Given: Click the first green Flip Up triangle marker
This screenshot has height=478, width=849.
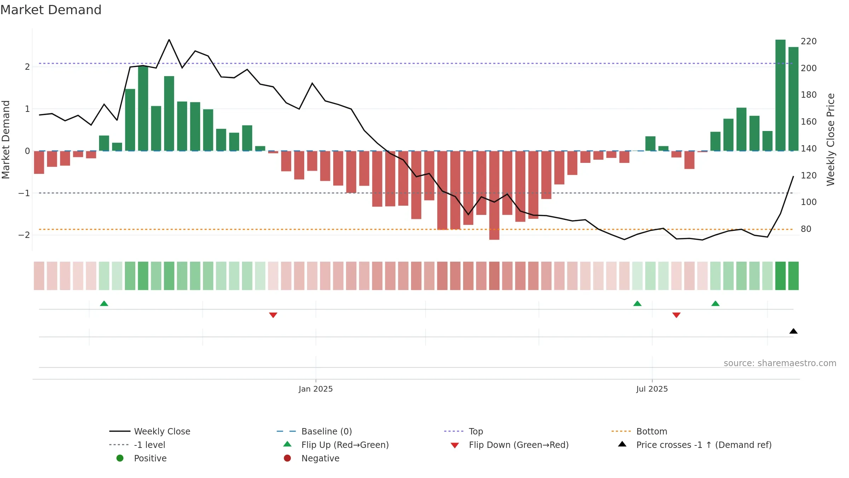Looking at the screenshot, I should click(x=104, y=303).
